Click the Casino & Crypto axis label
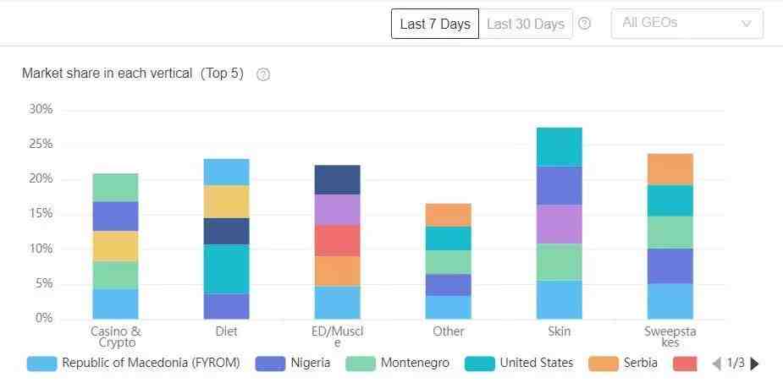 pos(116,336)
